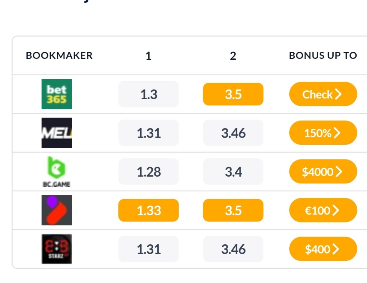Click bet365's Check bonus button

coord(323,94)
